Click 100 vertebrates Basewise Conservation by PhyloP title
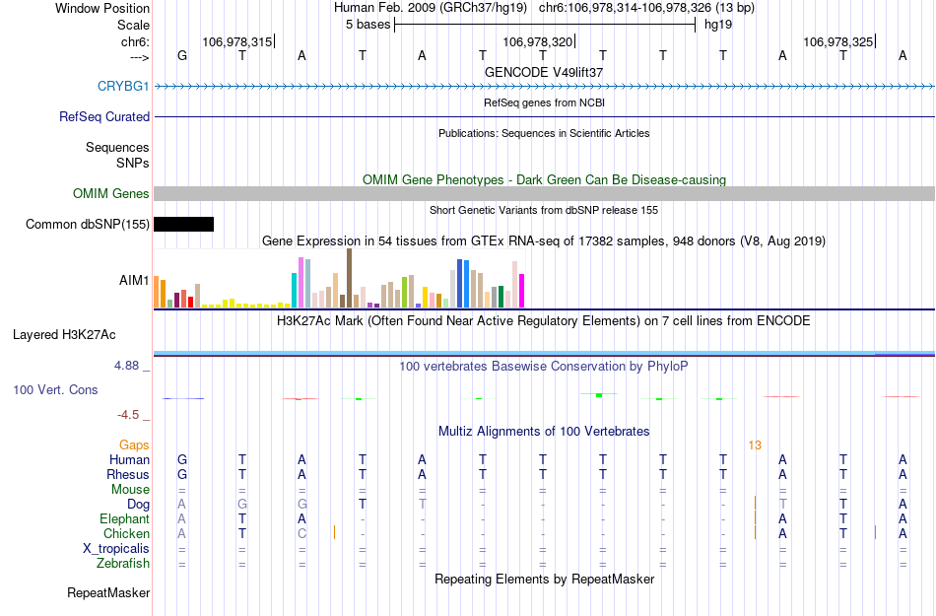The height and width of the screenshot is (616, 936). coord(544,366)
